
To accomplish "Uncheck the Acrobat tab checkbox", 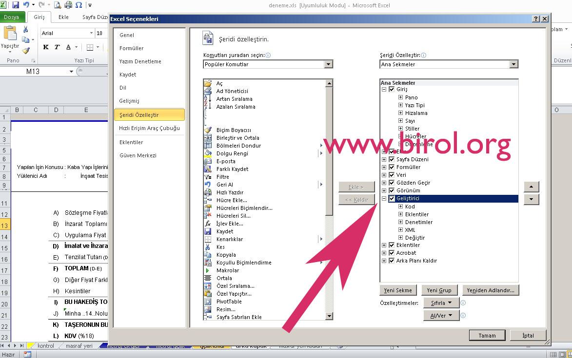I will [392, 253].
